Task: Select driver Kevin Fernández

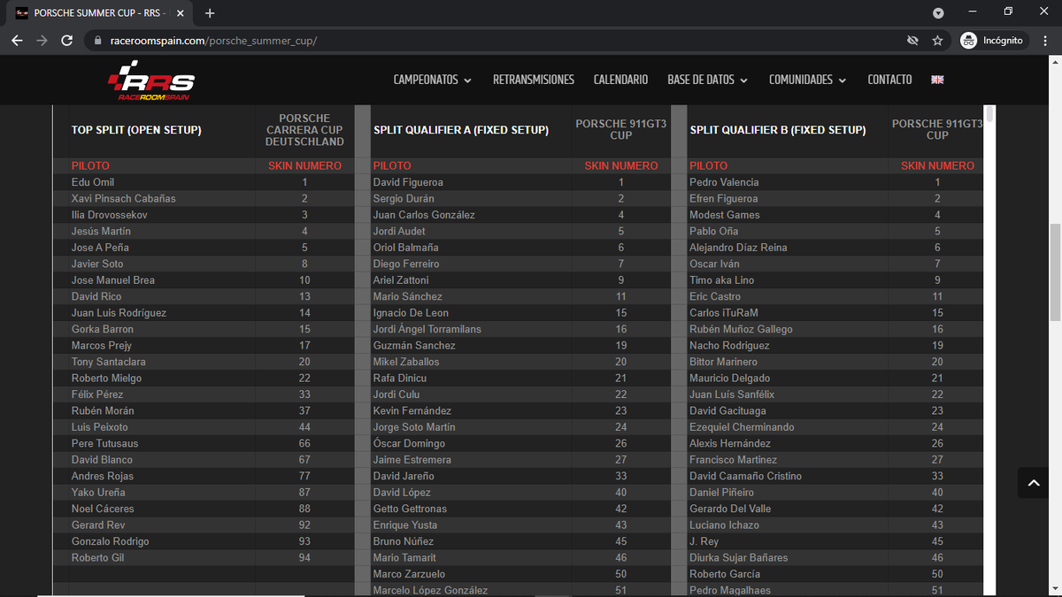Action: point(412,411)
